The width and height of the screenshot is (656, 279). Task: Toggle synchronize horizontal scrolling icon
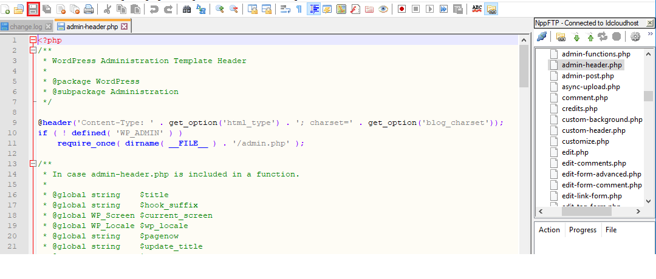click(266, 8)
